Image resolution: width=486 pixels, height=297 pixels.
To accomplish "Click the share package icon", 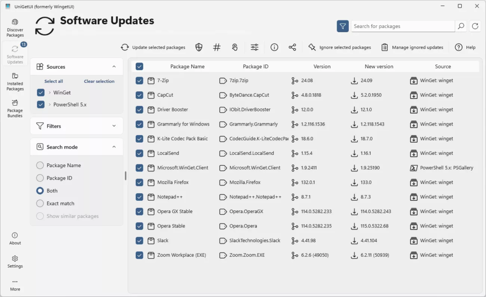I will 292,47.
